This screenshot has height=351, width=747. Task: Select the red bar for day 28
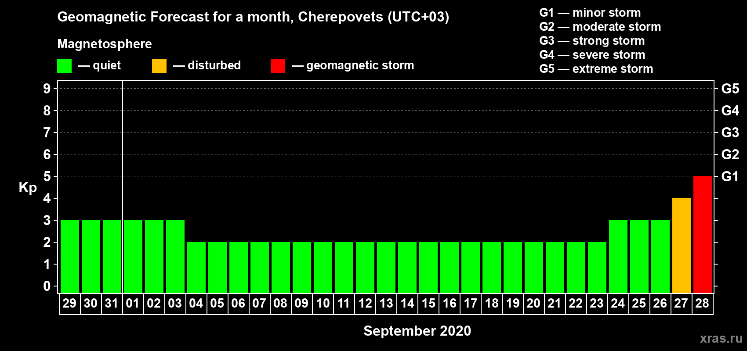[703, 234]
